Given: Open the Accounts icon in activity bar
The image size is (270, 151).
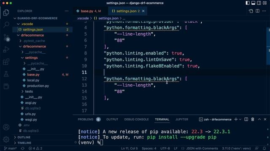Looking at the screenshot, I should pyautogui.click(x=6, y=127).
